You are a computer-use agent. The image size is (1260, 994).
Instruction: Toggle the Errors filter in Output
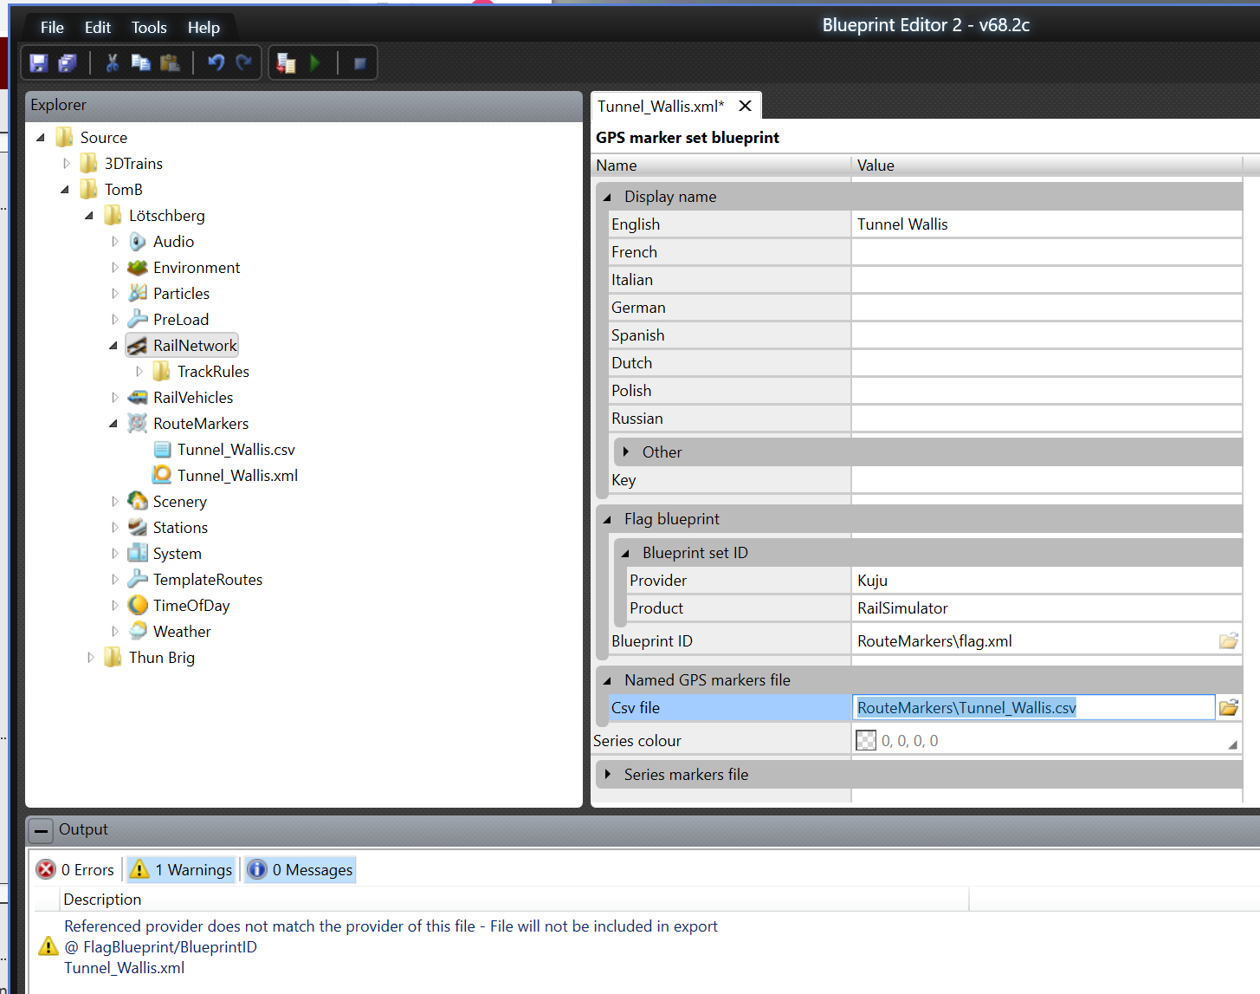point(76,870)
